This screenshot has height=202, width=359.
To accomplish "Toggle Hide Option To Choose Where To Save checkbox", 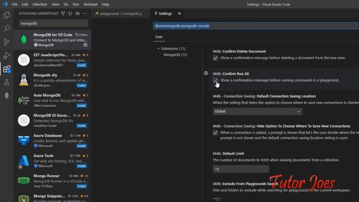I will pyautogui.click(x=215, y=132).
